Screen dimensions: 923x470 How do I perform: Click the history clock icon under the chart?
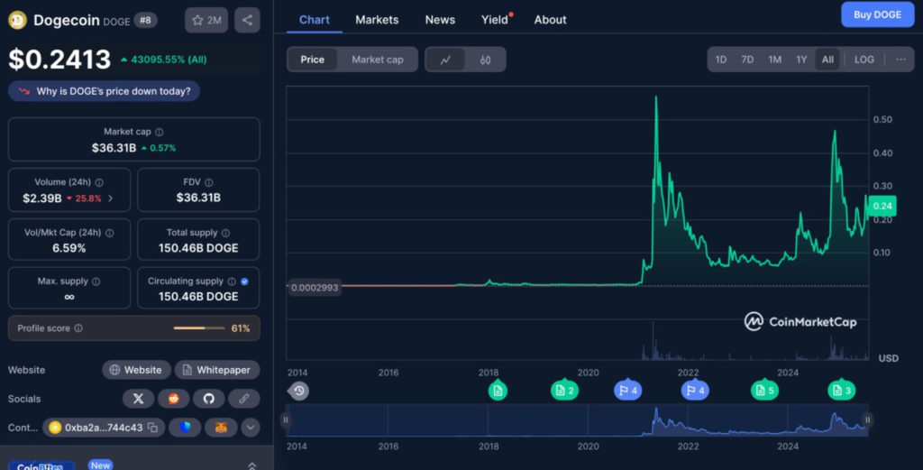pos(299,391)
